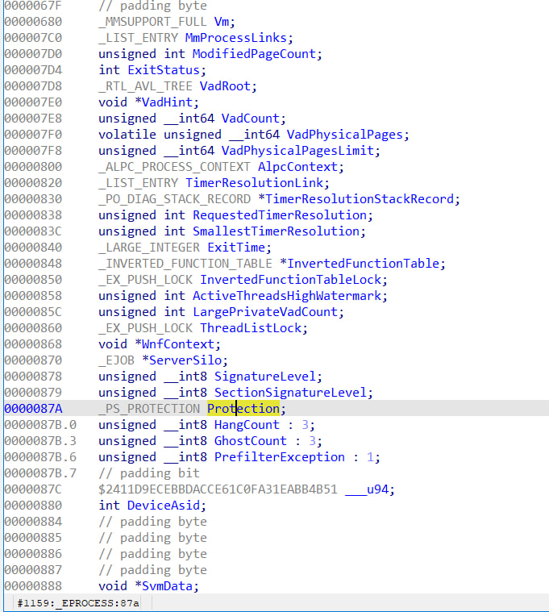This screenshot has height=612, width=549.
Task: Click the highlighted Protection field name
Action: pos(243,409)
